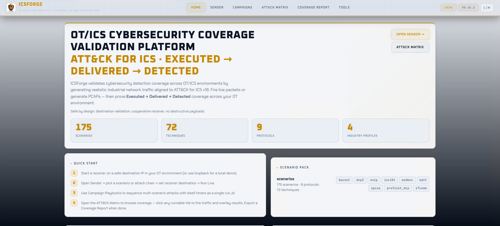
Task: Select the 175 Scenarios stat card
Action: coord(114,131)
